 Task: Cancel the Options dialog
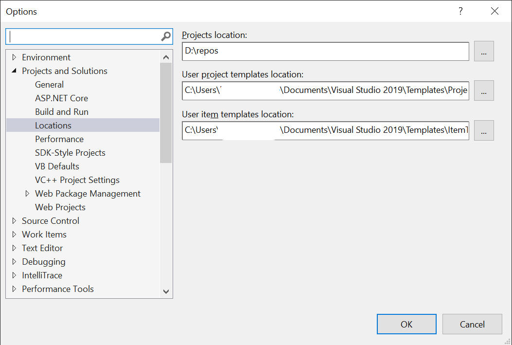pos(472,324)
